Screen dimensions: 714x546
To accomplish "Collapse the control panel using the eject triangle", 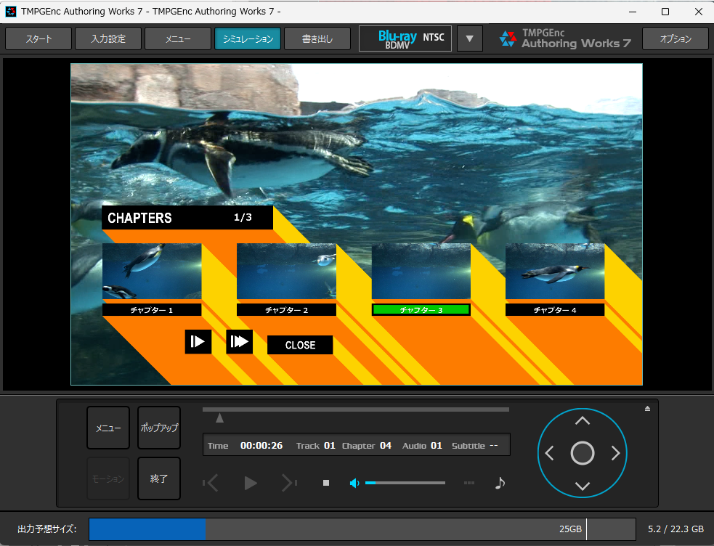I will [x=647, y=409].
